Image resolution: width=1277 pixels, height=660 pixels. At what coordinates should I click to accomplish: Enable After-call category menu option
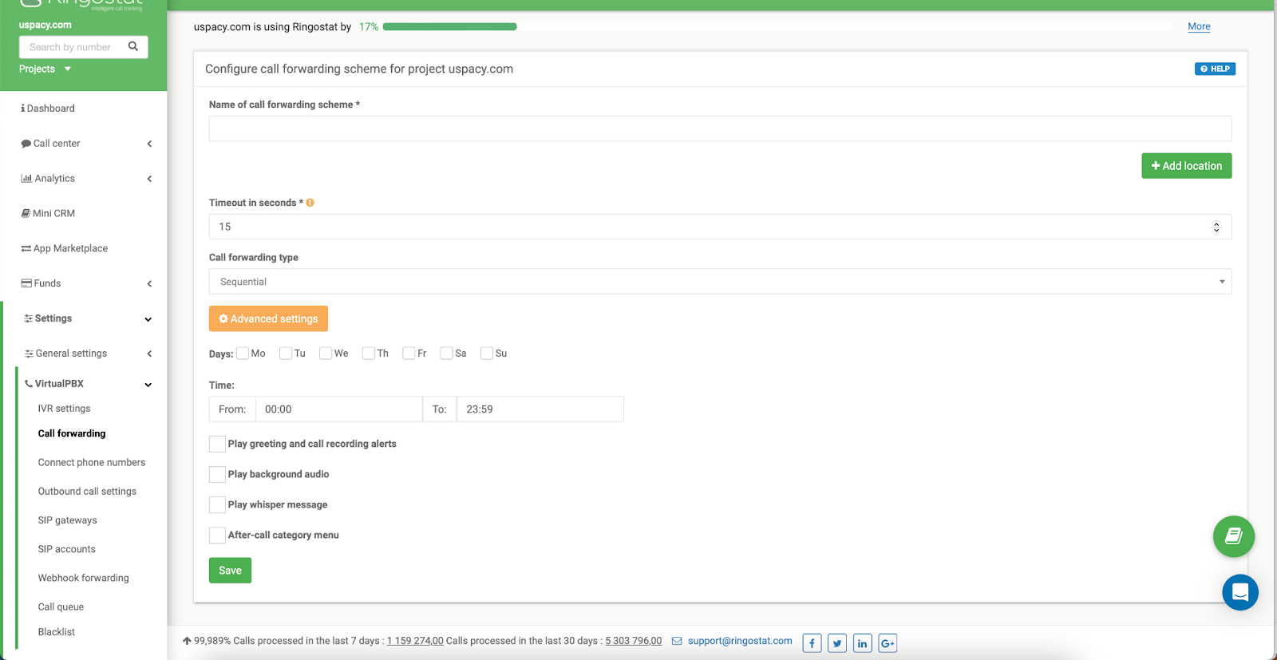tap(217, 535)
